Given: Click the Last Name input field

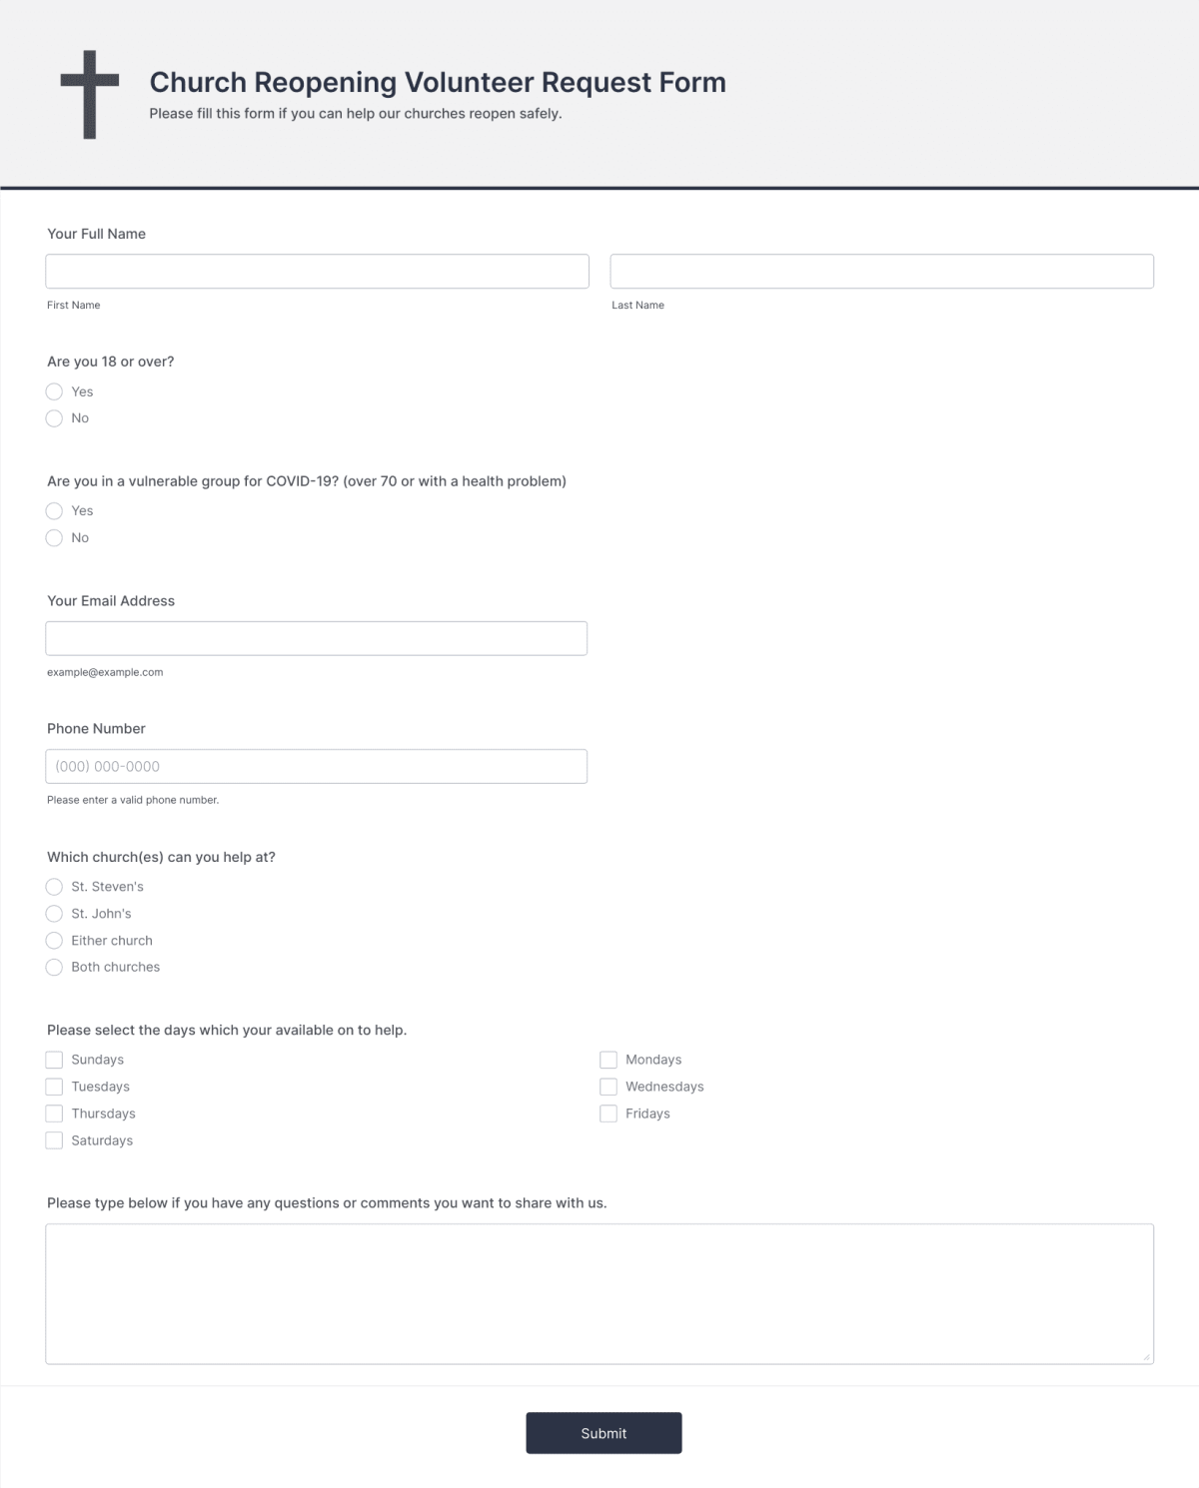Looking at the screenshot, I should click(880, 270).
